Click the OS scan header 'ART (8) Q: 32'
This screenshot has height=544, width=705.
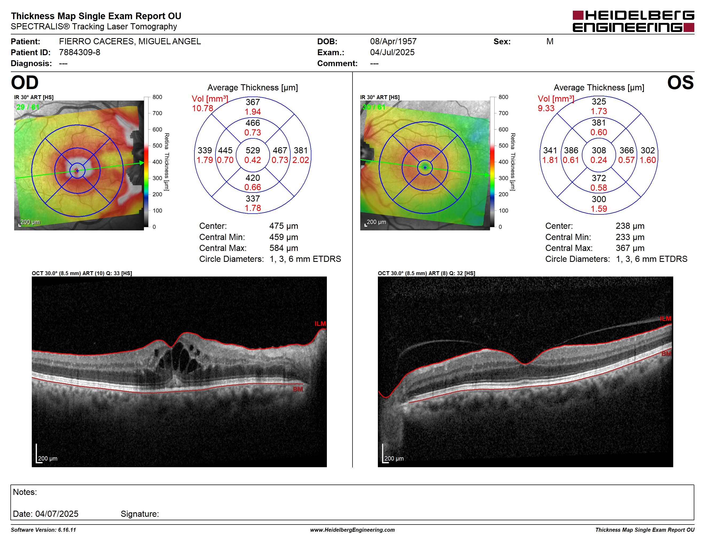point(445,273)
